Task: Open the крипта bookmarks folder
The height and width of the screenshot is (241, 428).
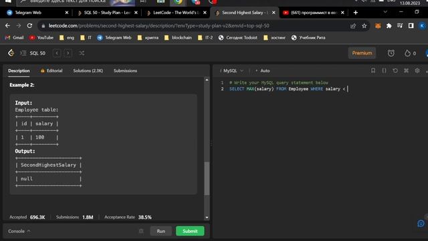Action: 148,37
